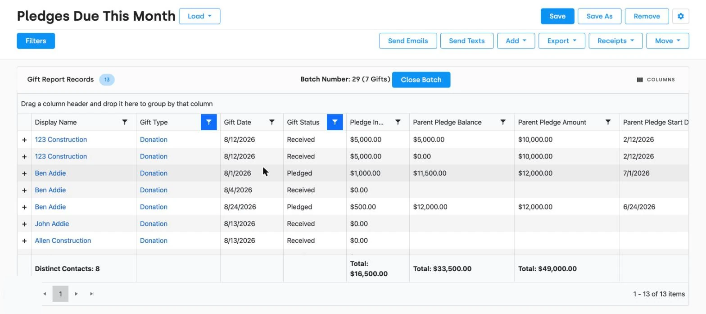
Task: Open Donation link for 8/24/2026 gift
Action: (154, 207)
